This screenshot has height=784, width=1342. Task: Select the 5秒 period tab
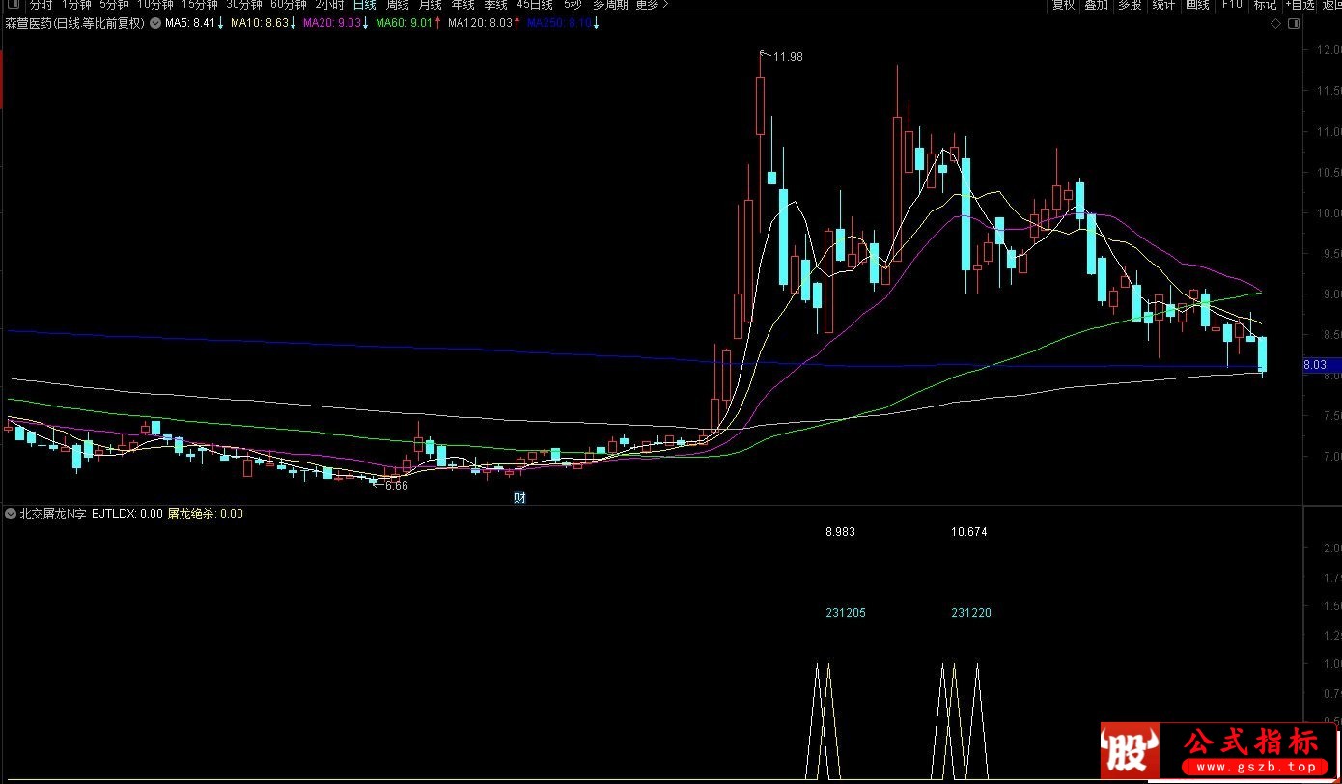pyautogui.click(x=573, y=4)
